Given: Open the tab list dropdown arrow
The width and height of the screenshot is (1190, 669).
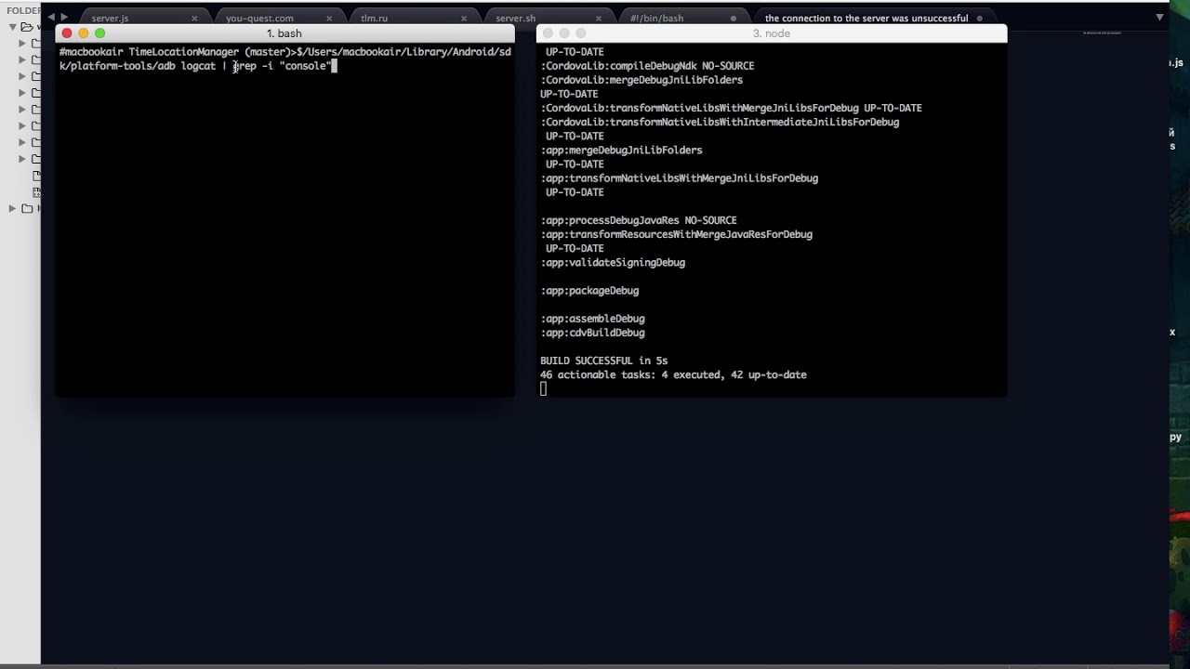Looking at the screenshot, I should coord(1159,18).
